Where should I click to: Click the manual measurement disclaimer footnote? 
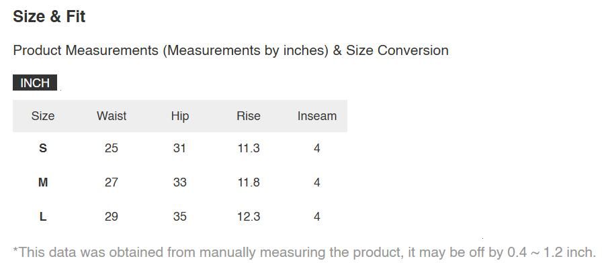coord(304,253)
